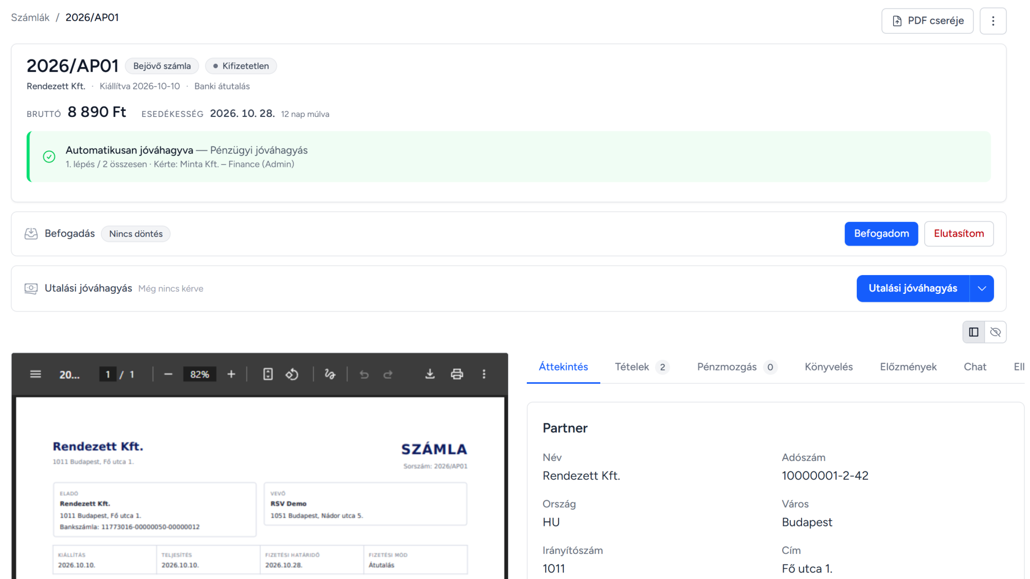The width and height of the screenshot is (1030, 579).
Task: Click the Utalási jóváhagyás money icon
Action: coord(31,288)
